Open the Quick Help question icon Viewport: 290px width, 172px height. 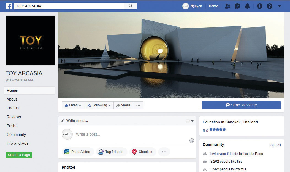(270, 6)
